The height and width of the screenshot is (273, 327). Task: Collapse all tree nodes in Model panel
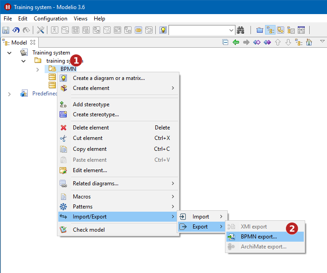225,42
